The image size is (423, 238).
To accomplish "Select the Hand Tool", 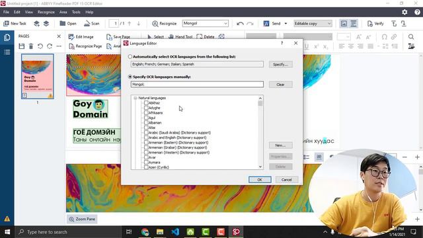I will [180, 37].
